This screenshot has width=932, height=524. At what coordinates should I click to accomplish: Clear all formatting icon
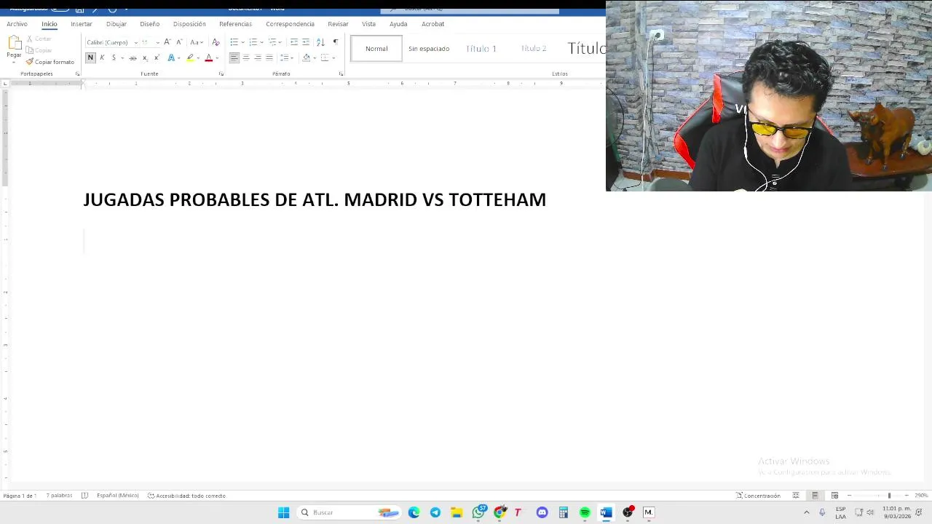(x=216, y=42)
